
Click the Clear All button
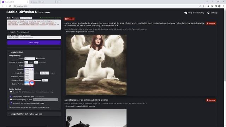[70, 19]
